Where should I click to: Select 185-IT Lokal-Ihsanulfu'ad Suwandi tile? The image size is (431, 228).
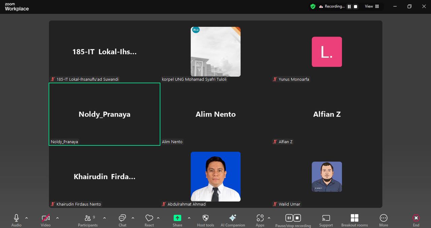(x=104, y=52)
